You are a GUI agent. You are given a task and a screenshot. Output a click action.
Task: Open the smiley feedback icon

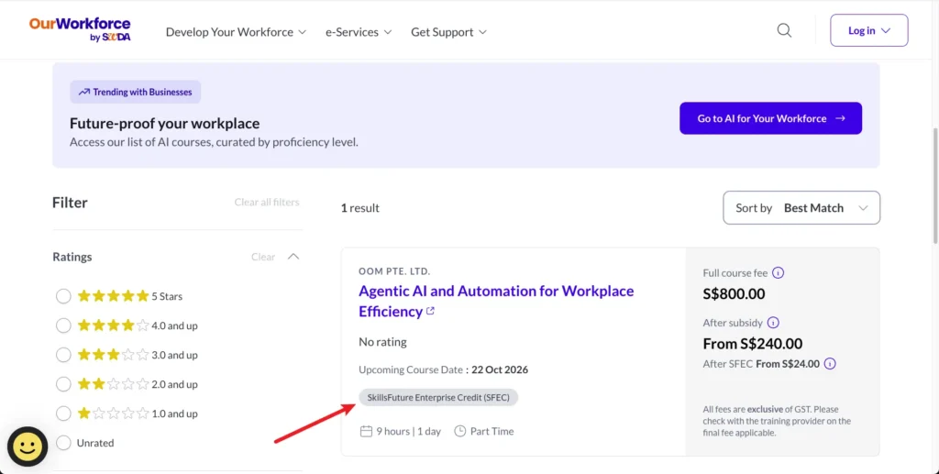[x=28, y=446]
